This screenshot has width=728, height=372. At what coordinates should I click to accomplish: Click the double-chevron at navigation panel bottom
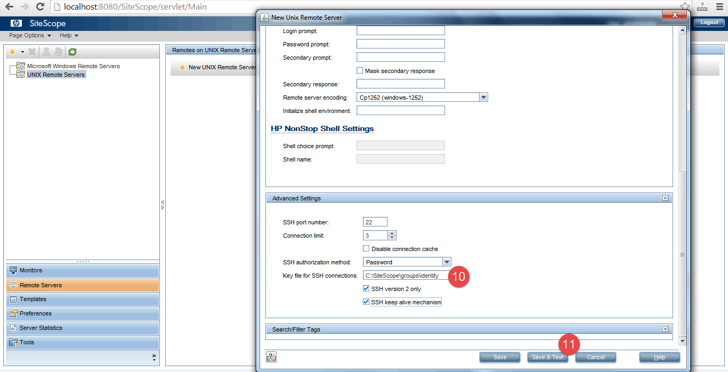pos(154,357)
